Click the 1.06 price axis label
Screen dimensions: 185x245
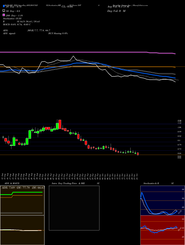click(x=179, y=127)
